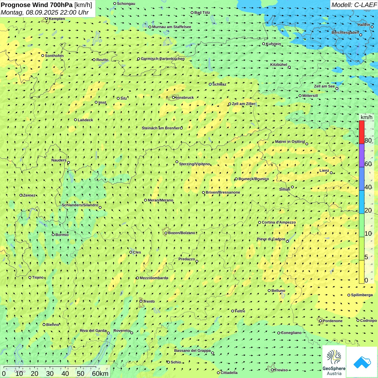Click the 'Mezzolombardo' label
378x378 pixels.
(x=154, y=278)
